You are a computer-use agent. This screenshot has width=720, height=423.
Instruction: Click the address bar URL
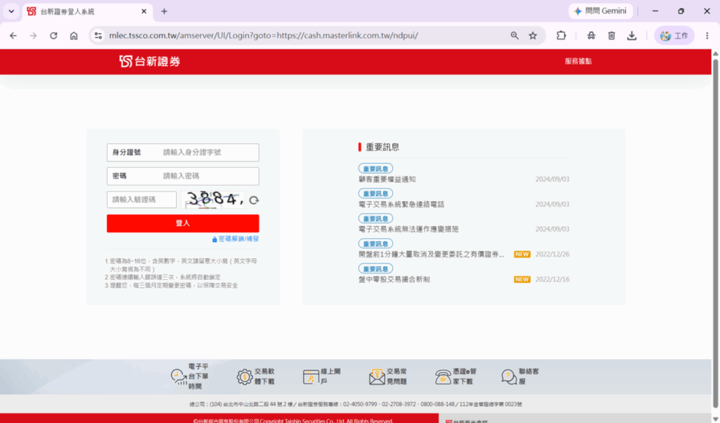point(264,35)
